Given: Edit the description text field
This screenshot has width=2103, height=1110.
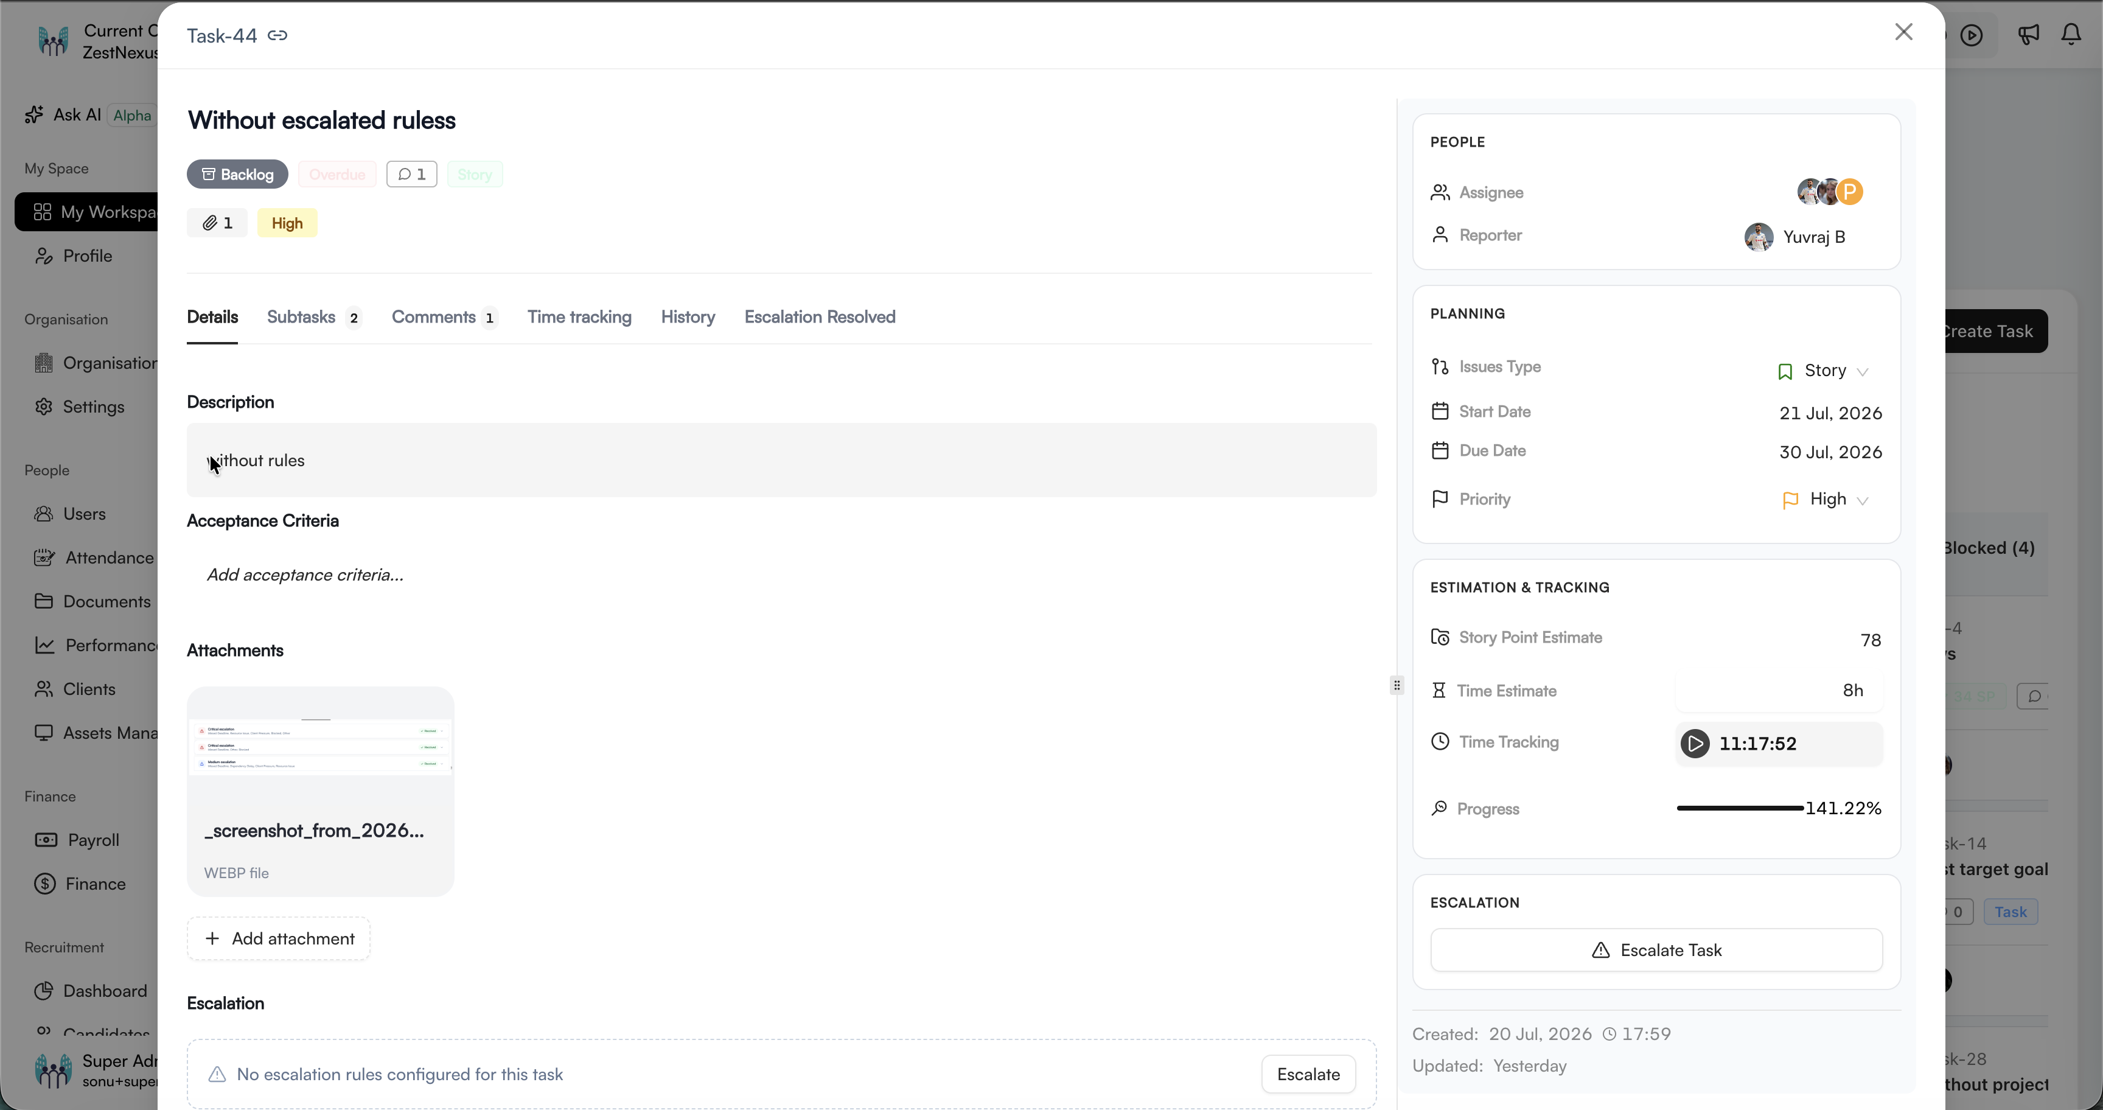Looking at the screenshot, I should click(x=781, y=460).
